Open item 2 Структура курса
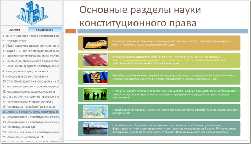 point(31,41)
